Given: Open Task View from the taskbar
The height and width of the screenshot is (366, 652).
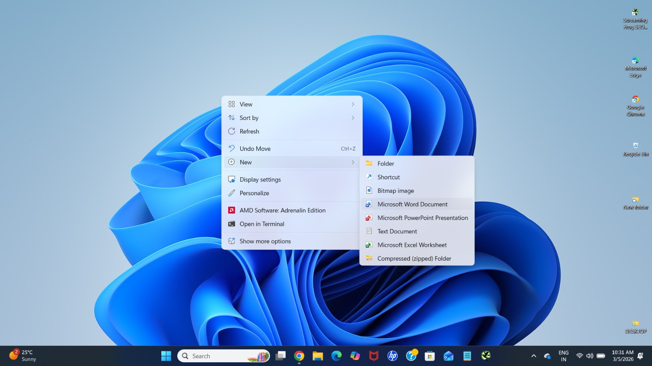Looking at the screenshot, I should pos(280,356).
